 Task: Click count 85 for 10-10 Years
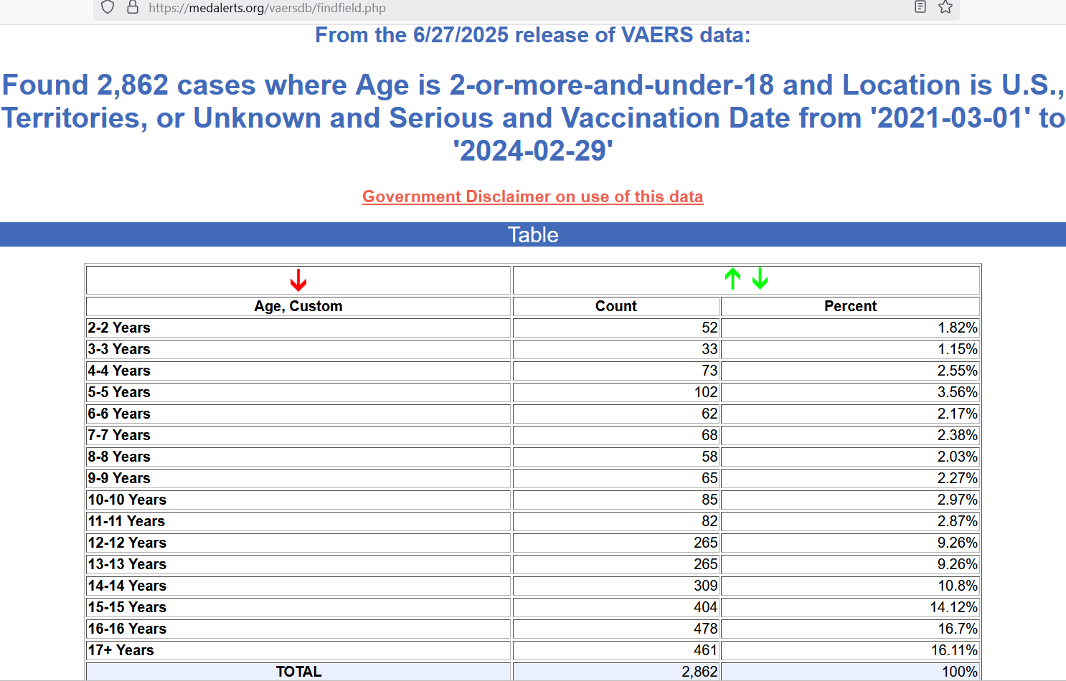[x=709, y=500]
